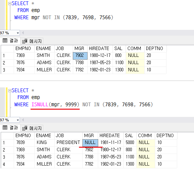Image resolution: width=194 pixels, height=169 pixels.
Task: Collapse the second SELECT query with ISNULL
Action: pyautogui.click(x=10, y=91)
